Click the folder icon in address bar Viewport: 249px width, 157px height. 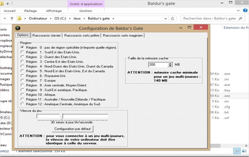(x=19, y=18)
